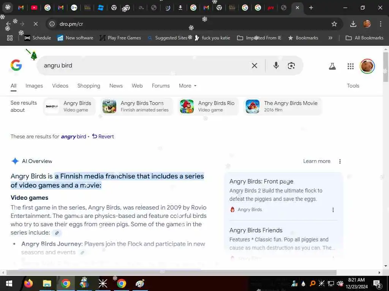Open the Google account avatar
Image resolution: width=389 pixels, height=291 pixels.
(x=367, y=66)
